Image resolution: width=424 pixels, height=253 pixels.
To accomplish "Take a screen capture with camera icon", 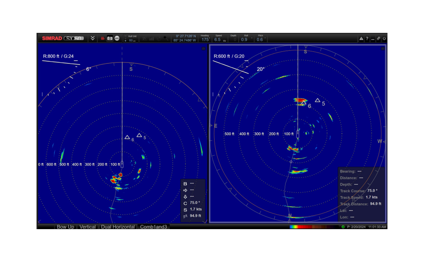I will click(x=110, y=39).
